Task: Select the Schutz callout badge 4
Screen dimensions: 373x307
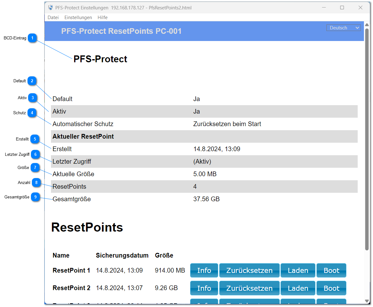Action: [32, 113]
